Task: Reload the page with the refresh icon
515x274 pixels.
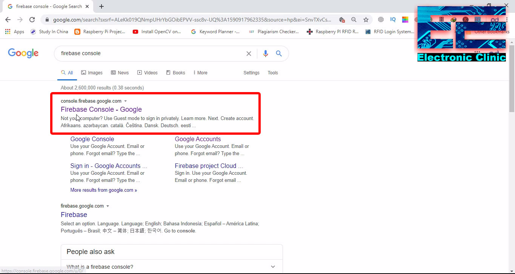Action: (32, 20)
